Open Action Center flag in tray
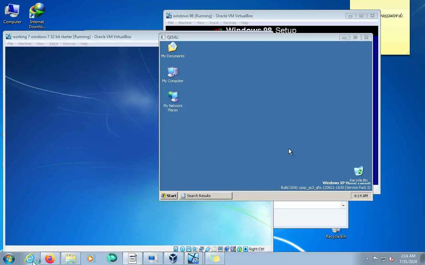The height and width of the screenshot is (265, 425). pyautogui.click(x=375, y=259)
